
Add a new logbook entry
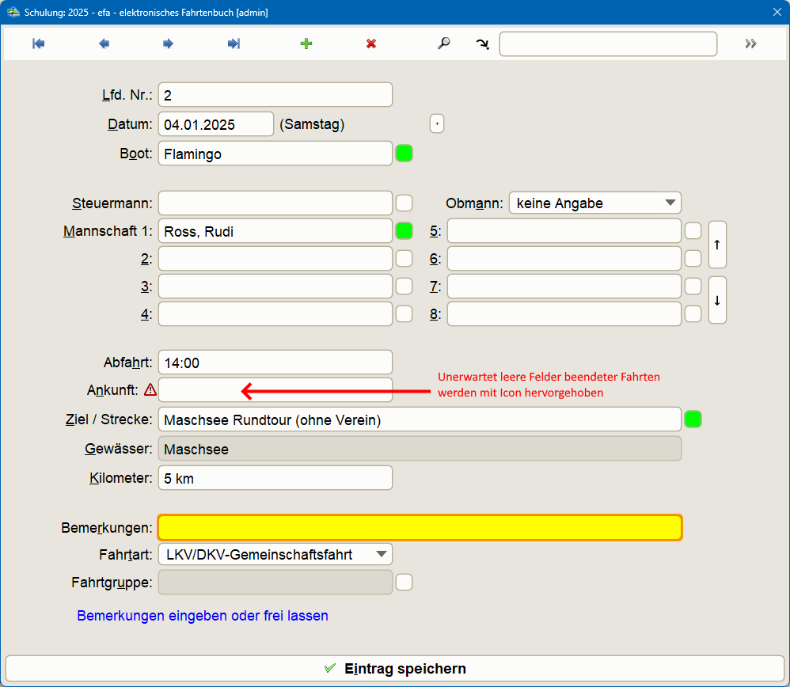[306, 44]
